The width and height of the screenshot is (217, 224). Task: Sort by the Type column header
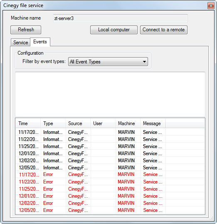click(x=53, y=123)
